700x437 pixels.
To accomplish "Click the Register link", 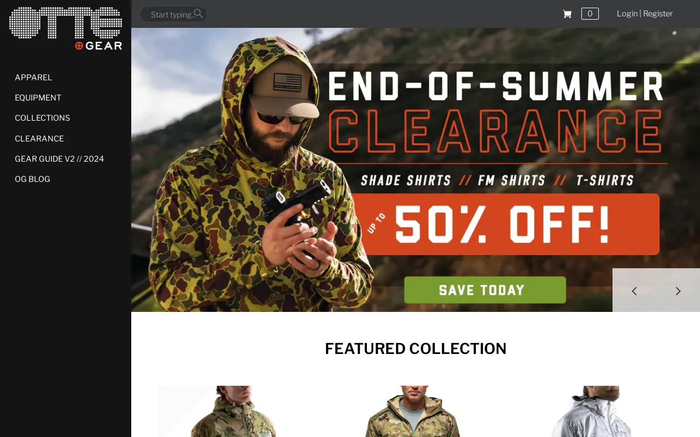I will [658, 14].
